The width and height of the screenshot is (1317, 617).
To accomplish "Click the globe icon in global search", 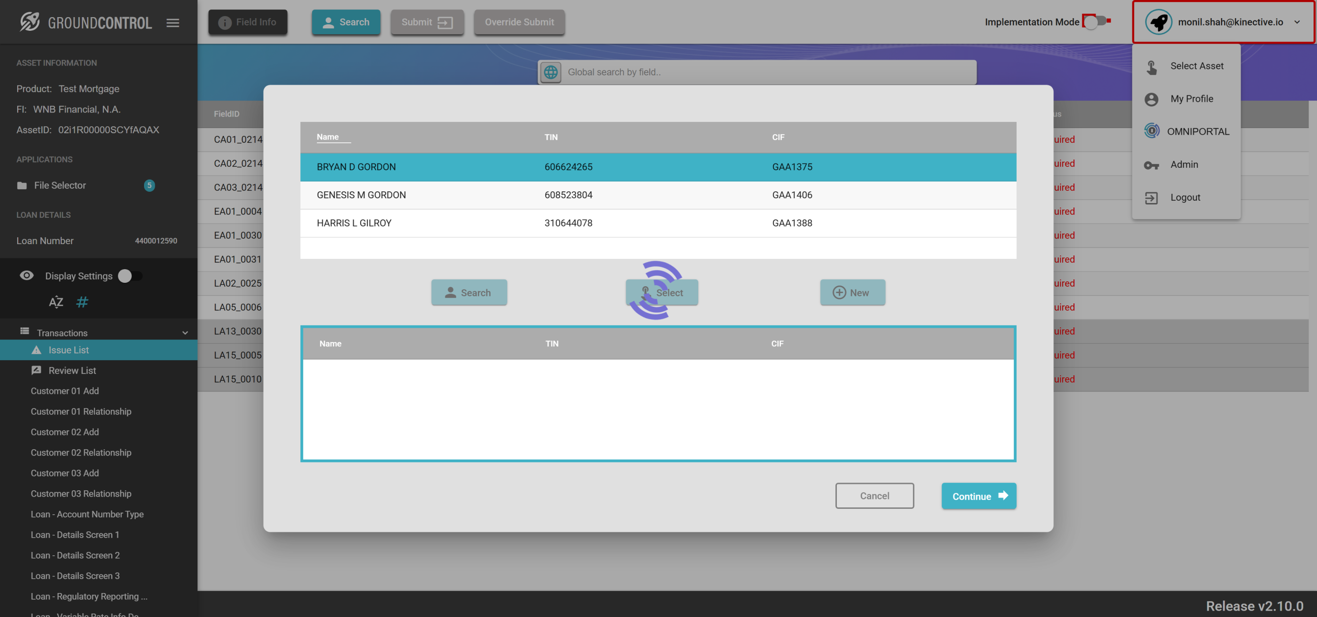I will pyautogui.click(x=551, y=72).
